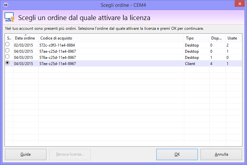Select radio button for order 57ee-c25d-11e4-8967
Viewport: 247px width, 165px height.
(7, 63)
